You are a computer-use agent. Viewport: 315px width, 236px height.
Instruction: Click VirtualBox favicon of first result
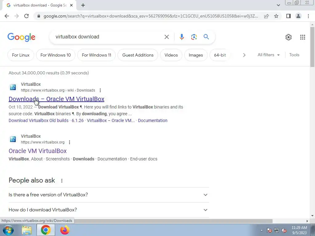coord(13,87)
